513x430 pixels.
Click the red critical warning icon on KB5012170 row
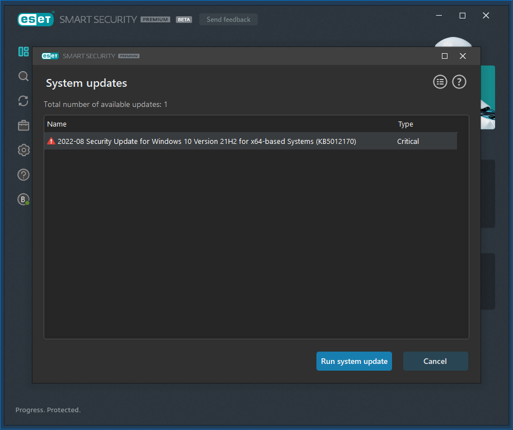(51, 141)
